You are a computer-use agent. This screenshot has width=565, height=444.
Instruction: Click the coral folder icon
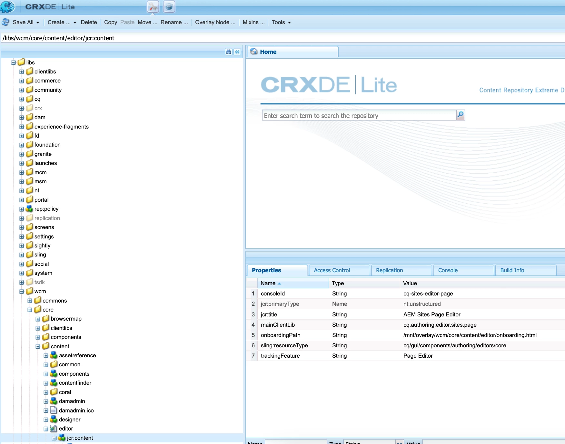(x=54, y=392)
